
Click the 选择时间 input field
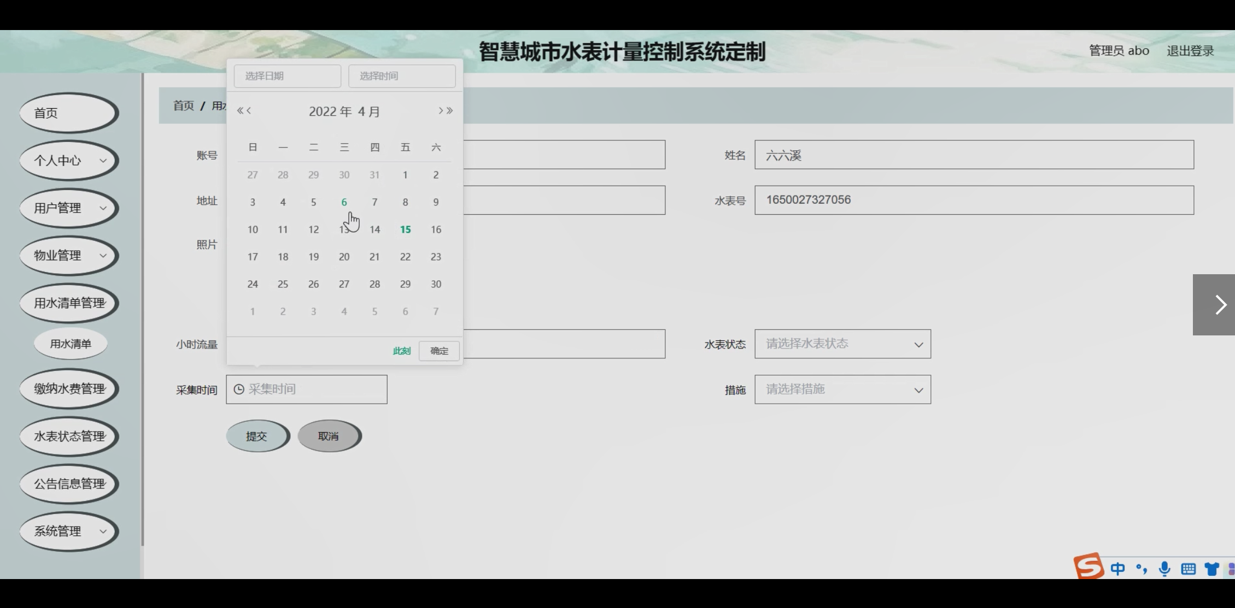[x=402, y=76]
